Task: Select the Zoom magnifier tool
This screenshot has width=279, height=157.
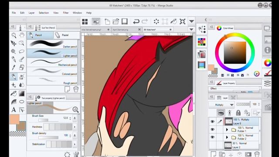Action: click(14, 35)
